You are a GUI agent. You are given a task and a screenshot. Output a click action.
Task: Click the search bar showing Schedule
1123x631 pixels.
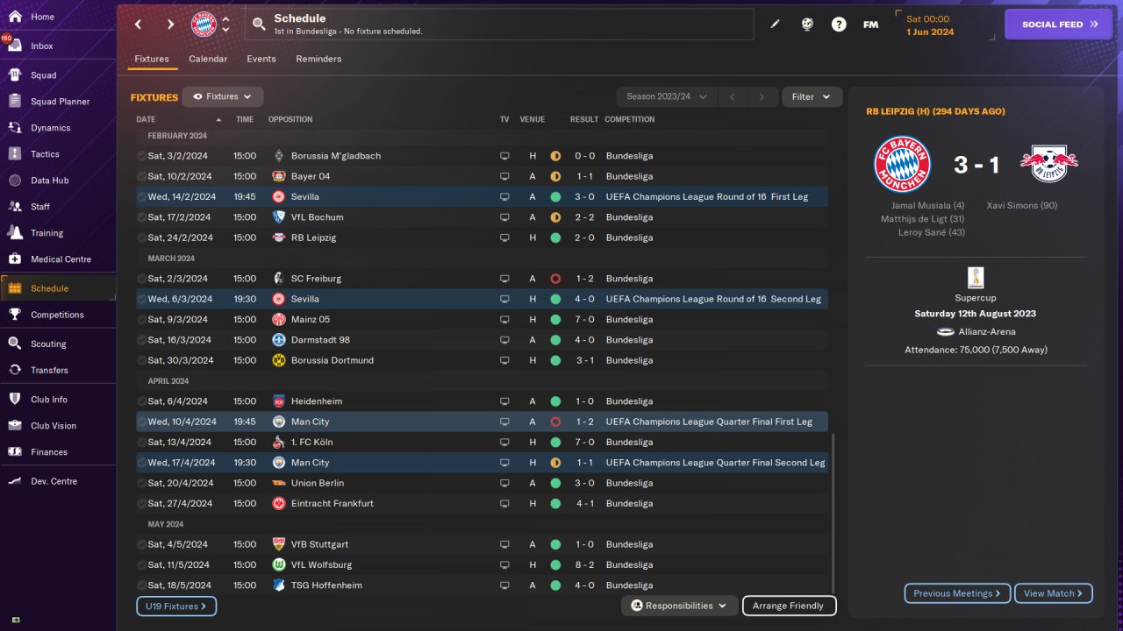(499, 25)
